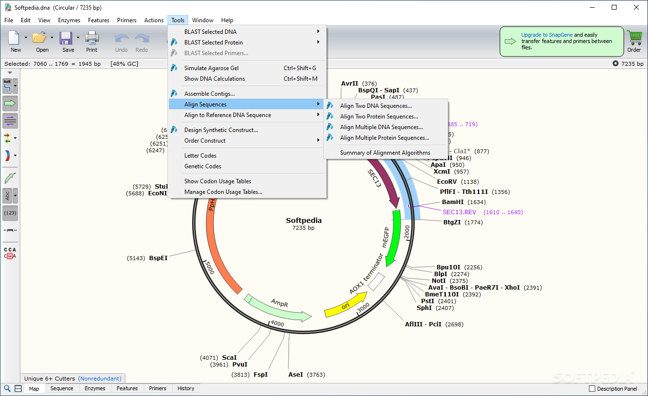Choose Align Multiple Protein Sequences

point(386,138)
